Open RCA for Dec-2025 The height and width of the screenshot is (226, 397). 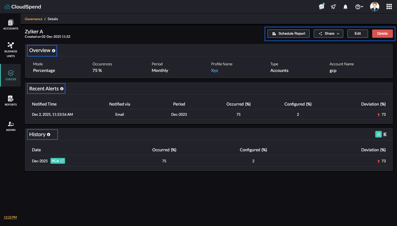point(58,161)
